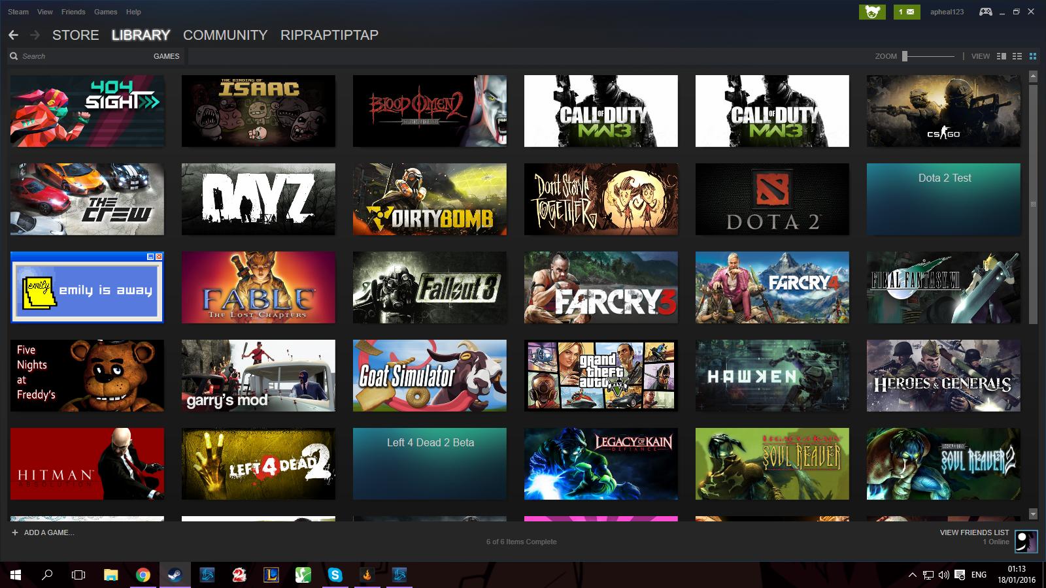Click Add a Game
The image size is (1046, 588).
[43, 532]
